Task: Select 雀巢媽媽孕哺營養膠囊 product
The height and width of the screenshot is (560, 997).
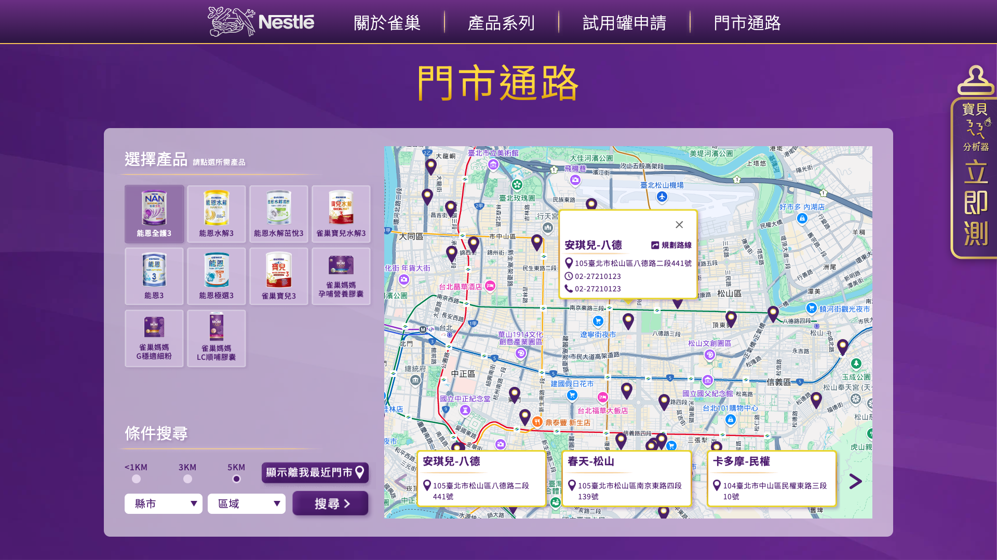Action: (x=341, y=276)
